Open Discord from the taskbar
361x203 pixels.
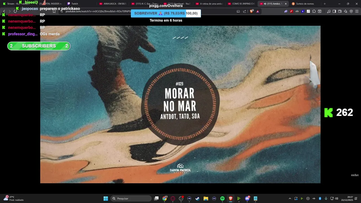tap(247, 198)
